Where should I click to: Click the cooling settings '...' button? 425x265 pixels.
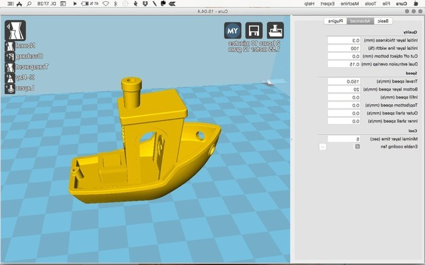pos(322,146)
